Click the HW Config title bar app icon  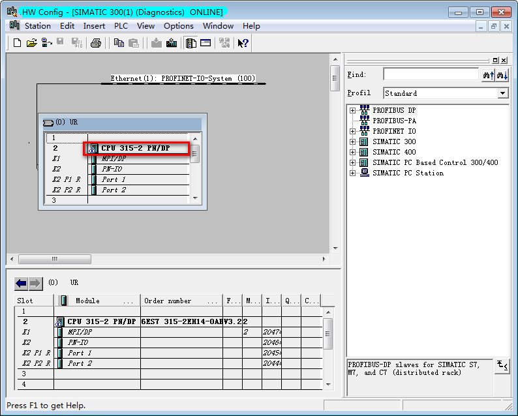[12, 12]
